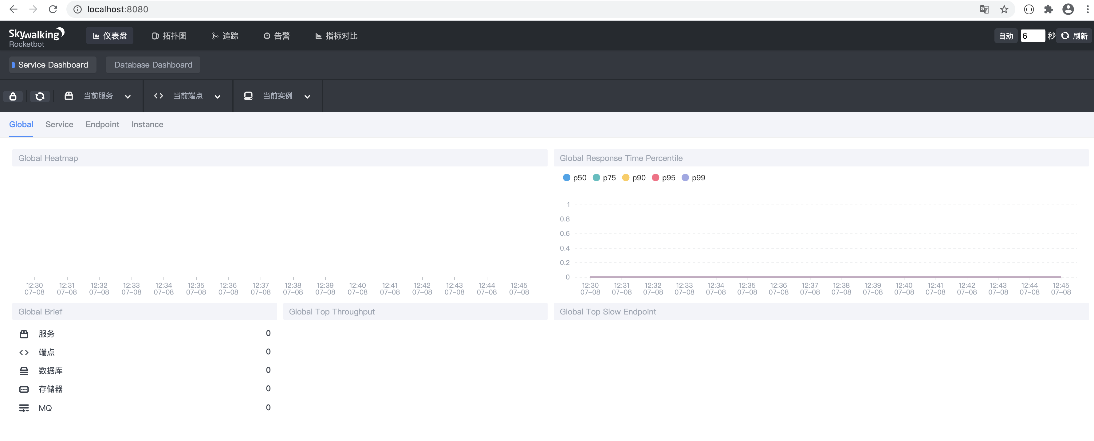
Task: Click the lock edit-mode icon
Action: click(13, 96)
